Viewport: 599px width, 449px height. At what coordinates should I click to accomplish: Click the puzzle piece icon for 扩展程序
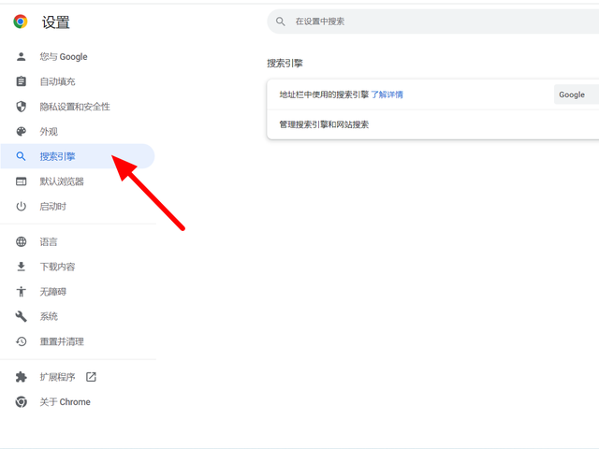pyautogui.click(x=22, y=377)
